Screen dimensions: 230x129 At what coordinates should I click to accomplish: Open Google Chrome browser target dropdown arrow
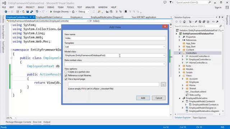[70, 12]
